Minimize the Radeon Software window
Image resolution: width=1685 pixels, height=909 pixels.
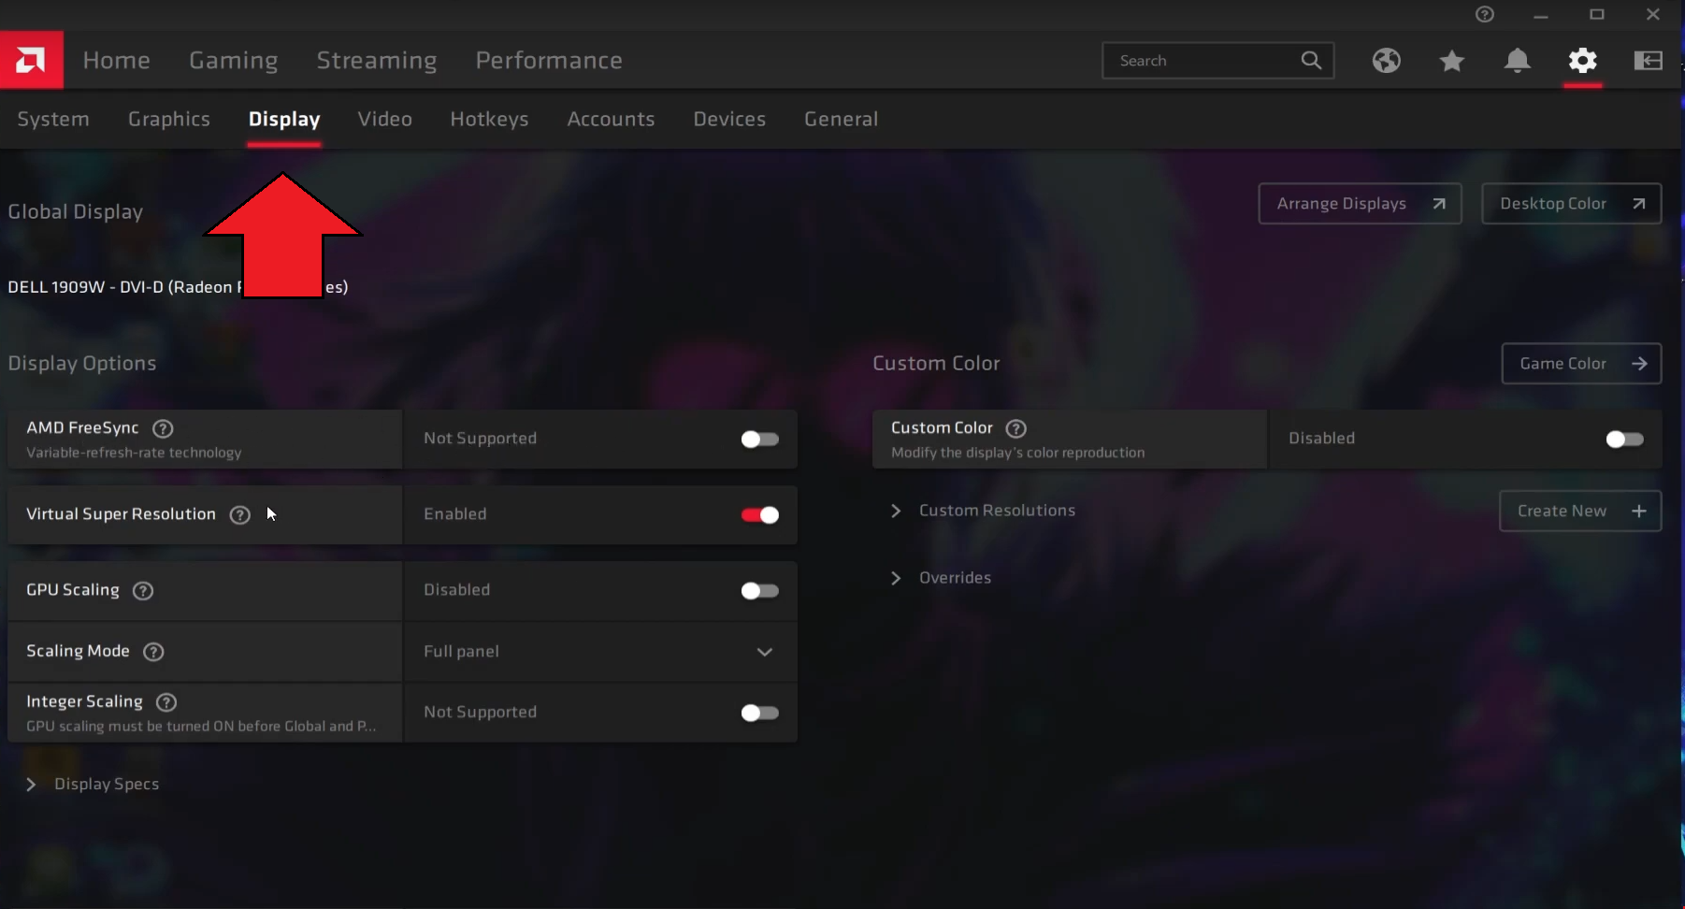(x=1541, y=15)
